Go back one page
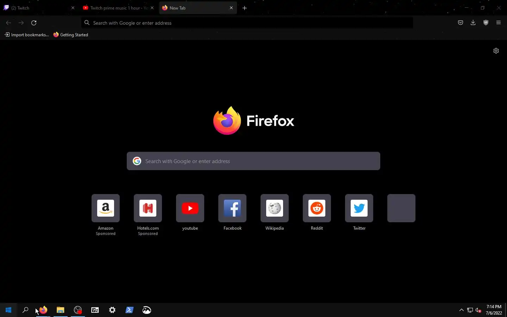507x317 pixels. [x=8, y=23]
